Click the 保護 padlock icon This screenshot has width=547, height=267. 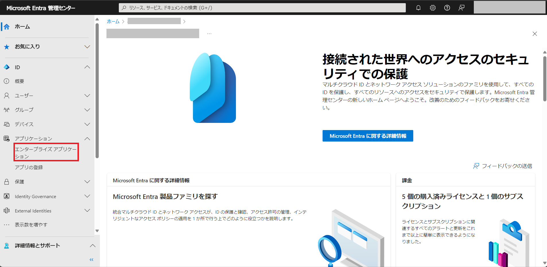[7, 182]
